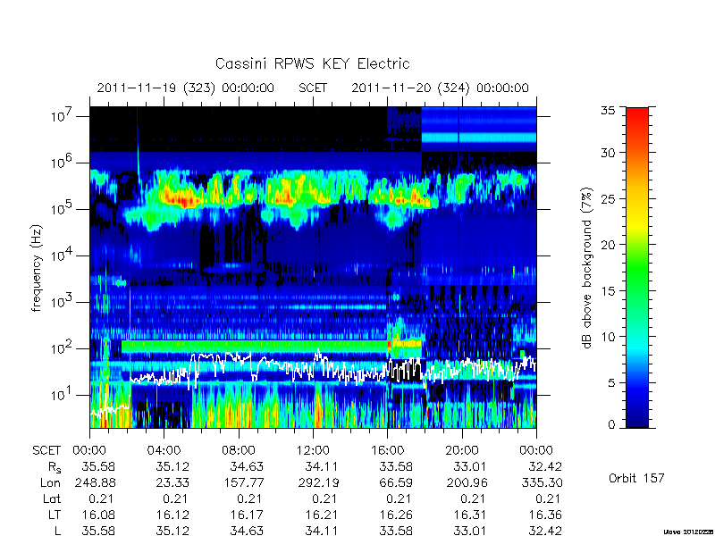Click the '04:00' time tick label
This screenshot has width=715, height=536.
click(x=164, y=450)
